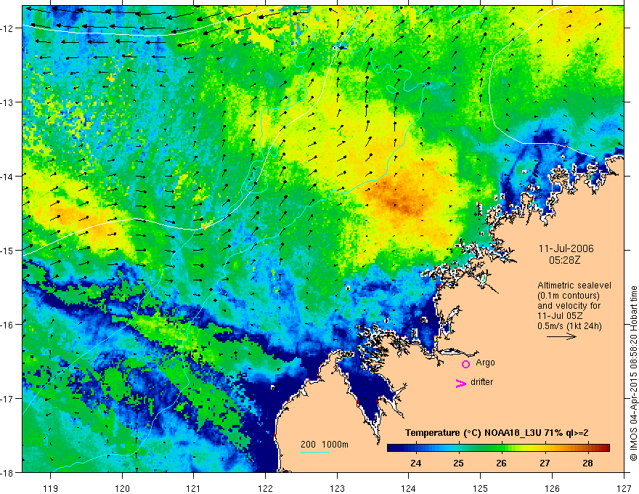Click the '200 1000m' bathymetry label
The height and width of the screenshot is (494, 639).
point(325,445)
